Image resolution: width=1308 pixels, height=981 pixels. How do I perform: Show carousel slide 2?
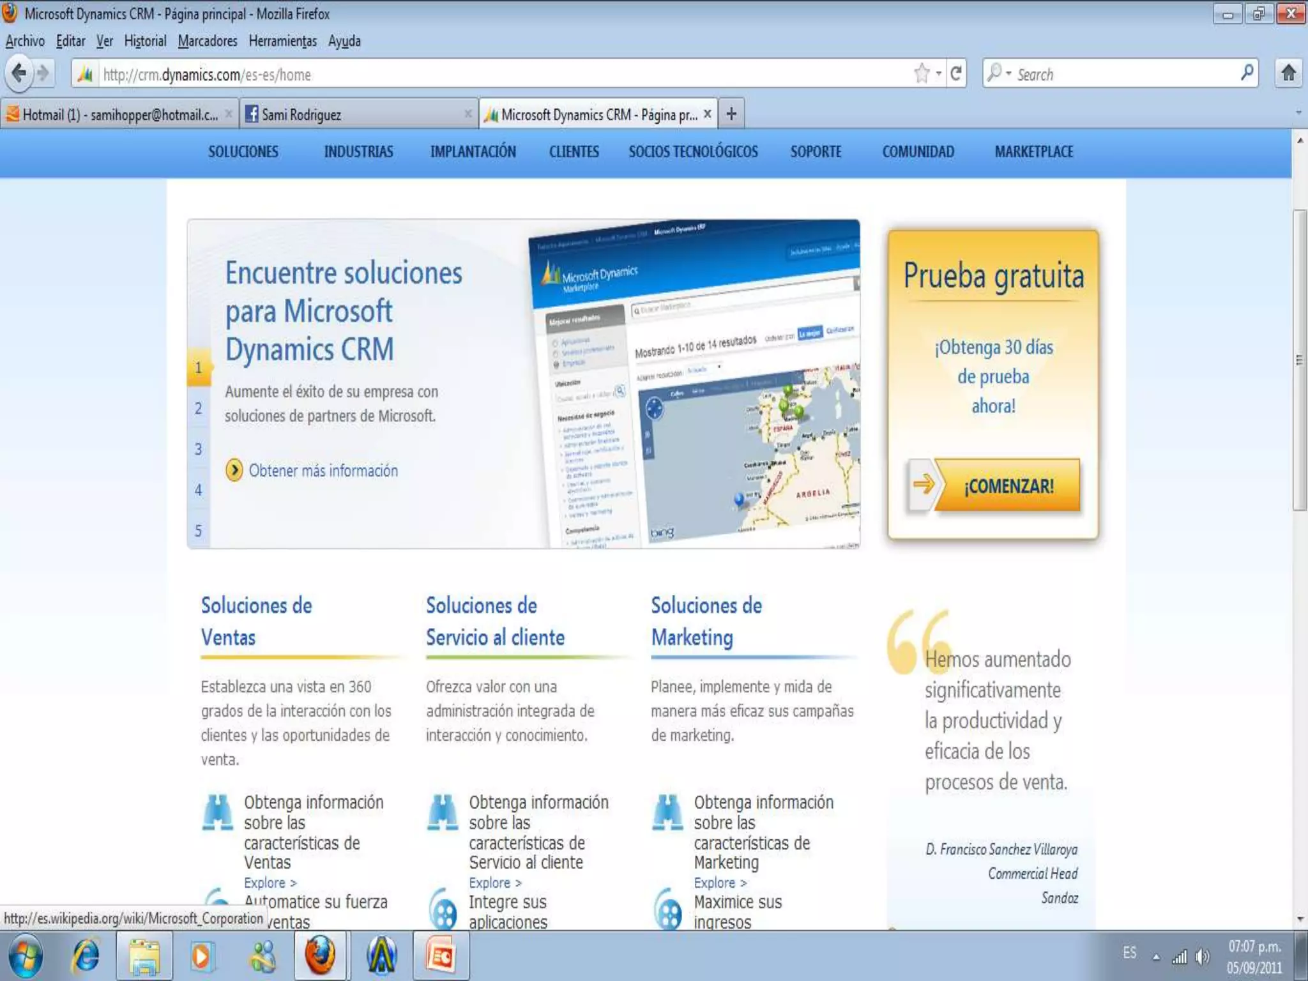199,408
